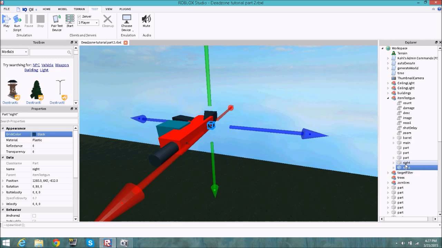Toggle the Anchored property checkbox
The height and width of the screenshot is (248, 442).
[34, 216]
